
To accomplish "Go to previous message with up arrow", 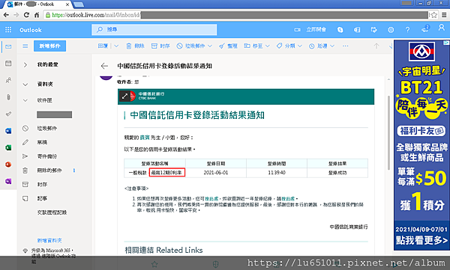I will (x=376, y=46).
